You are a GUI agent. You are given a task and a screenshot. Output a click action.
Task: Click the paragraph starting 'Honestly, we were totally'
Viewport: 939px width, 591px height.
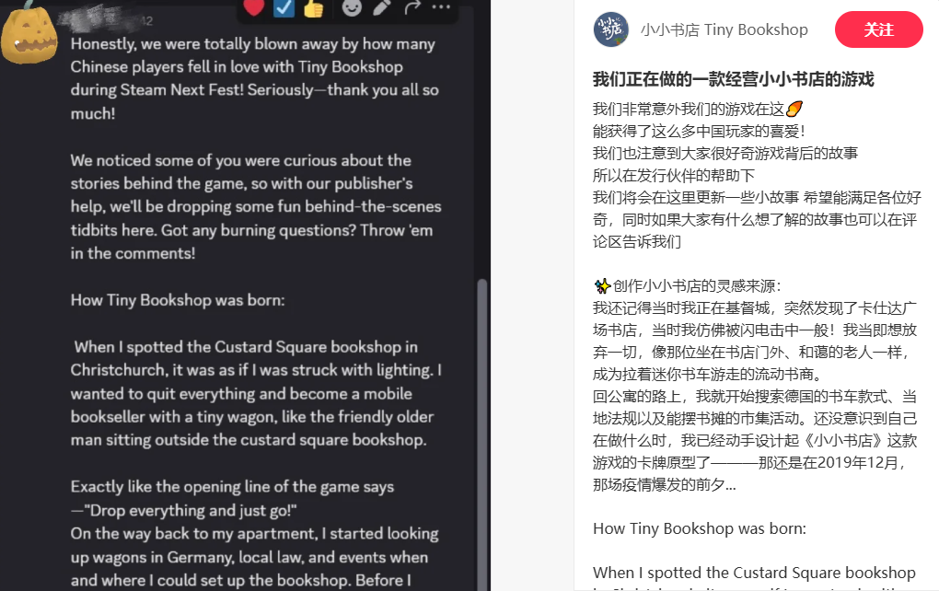coord(254,78)
